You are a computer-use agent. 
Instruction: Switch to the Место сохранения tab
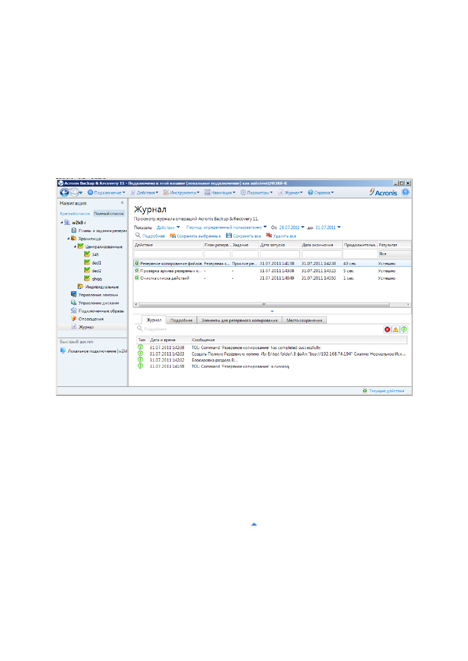(x=304, y=320)
